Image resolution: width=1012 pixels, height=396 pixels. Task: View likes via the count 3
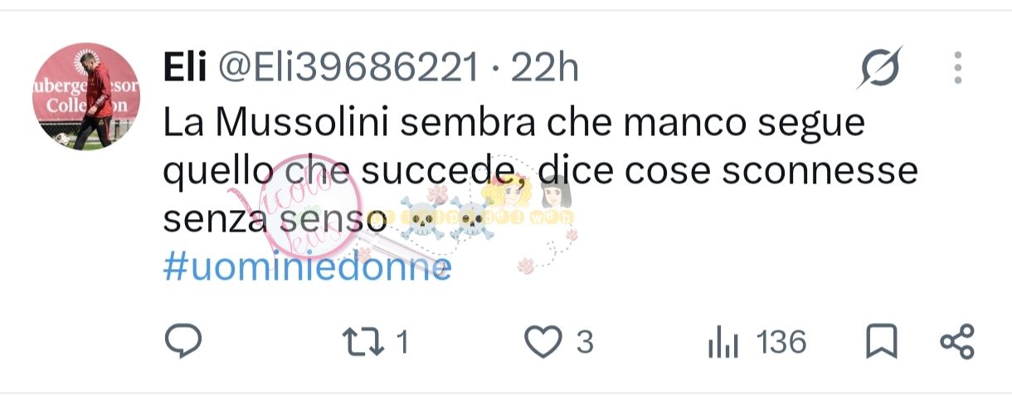(584, 342)
